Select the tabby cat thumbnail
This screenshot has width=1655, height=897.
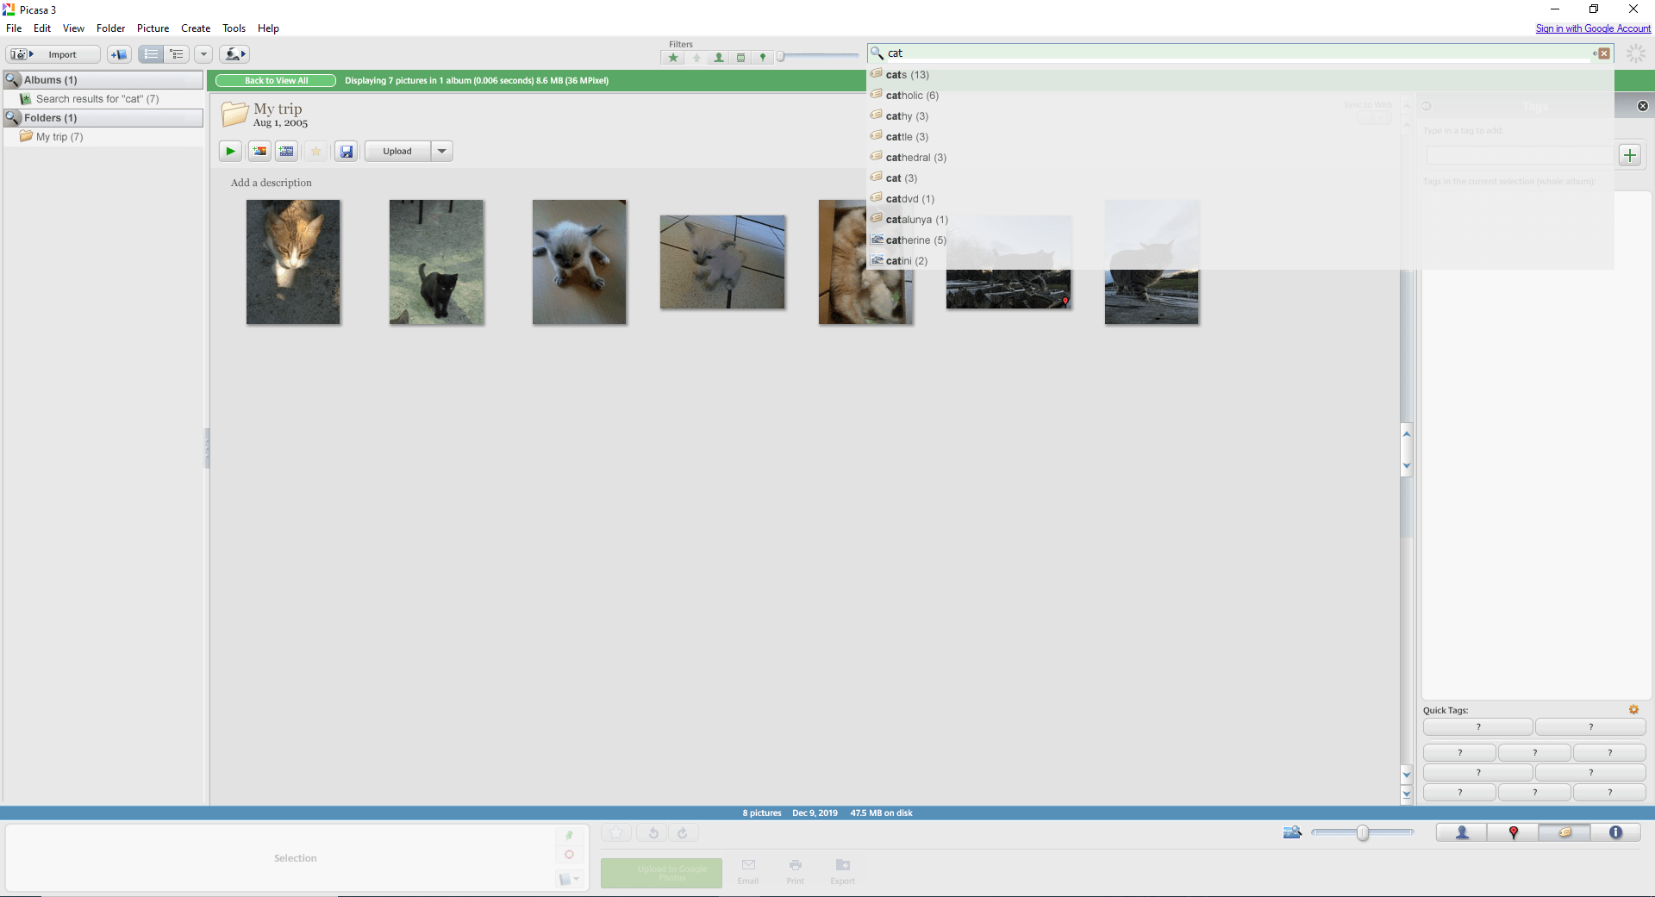(293, 262)
